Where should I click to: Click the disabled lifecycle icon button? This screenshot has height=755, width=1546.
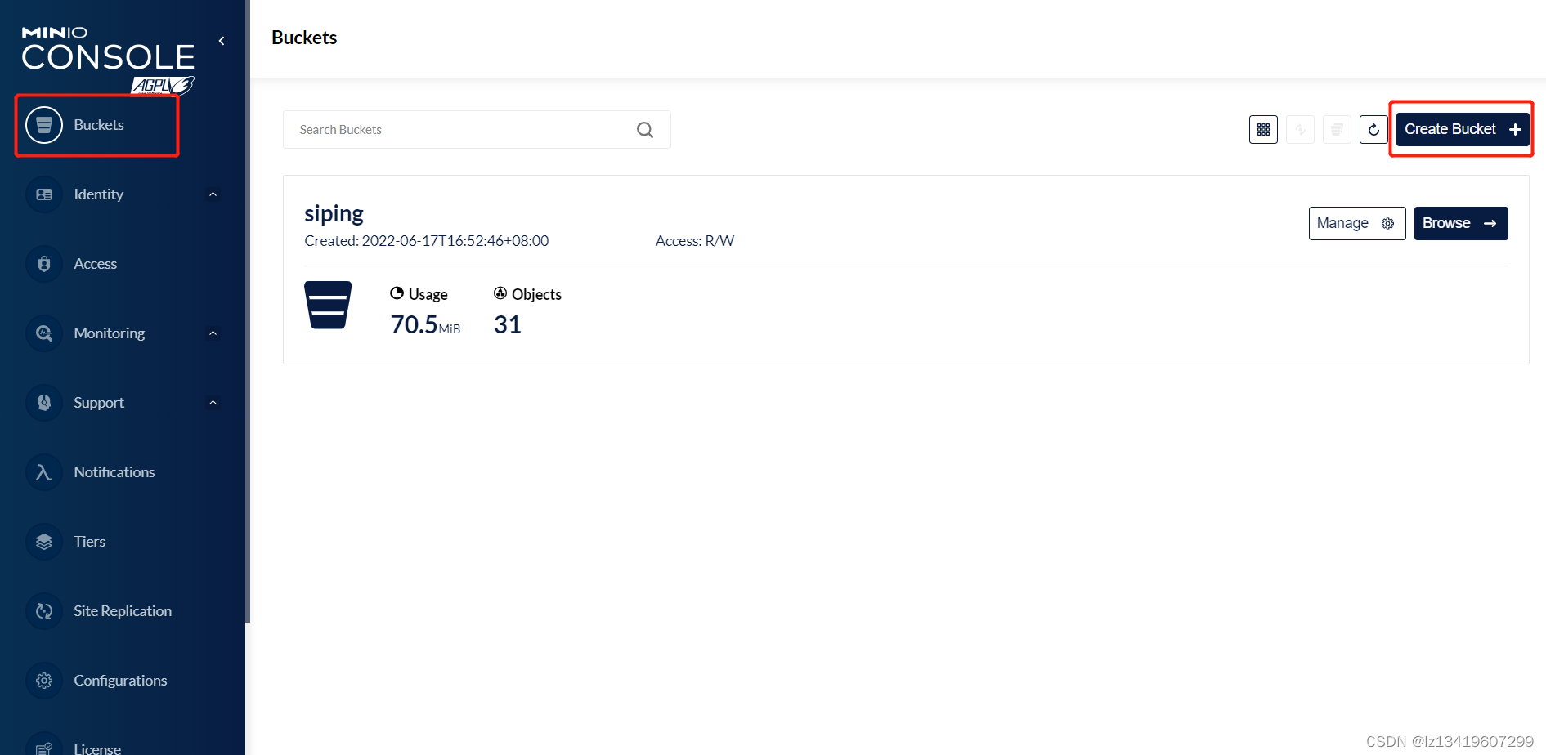[x=1300, y=129]
